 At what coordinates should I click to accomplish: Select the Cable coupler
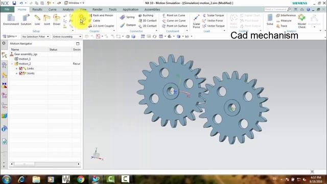pyautogui.click(x=95, y=20)
